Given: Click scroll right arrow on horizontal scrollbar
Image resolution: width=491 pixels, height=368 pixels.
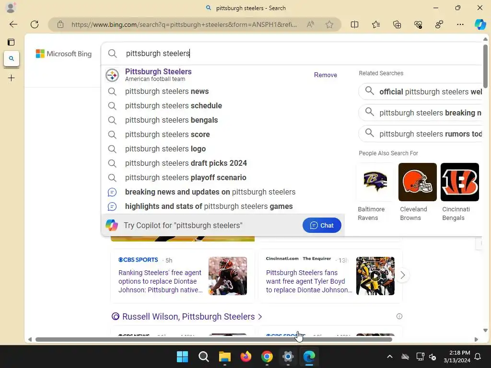Looking at the screenshot, I should click(476, 340).
